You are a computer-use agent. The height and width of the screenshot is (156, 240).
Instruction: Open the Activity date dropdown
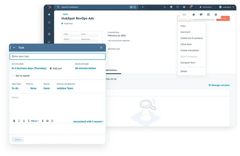click(29, 68)
